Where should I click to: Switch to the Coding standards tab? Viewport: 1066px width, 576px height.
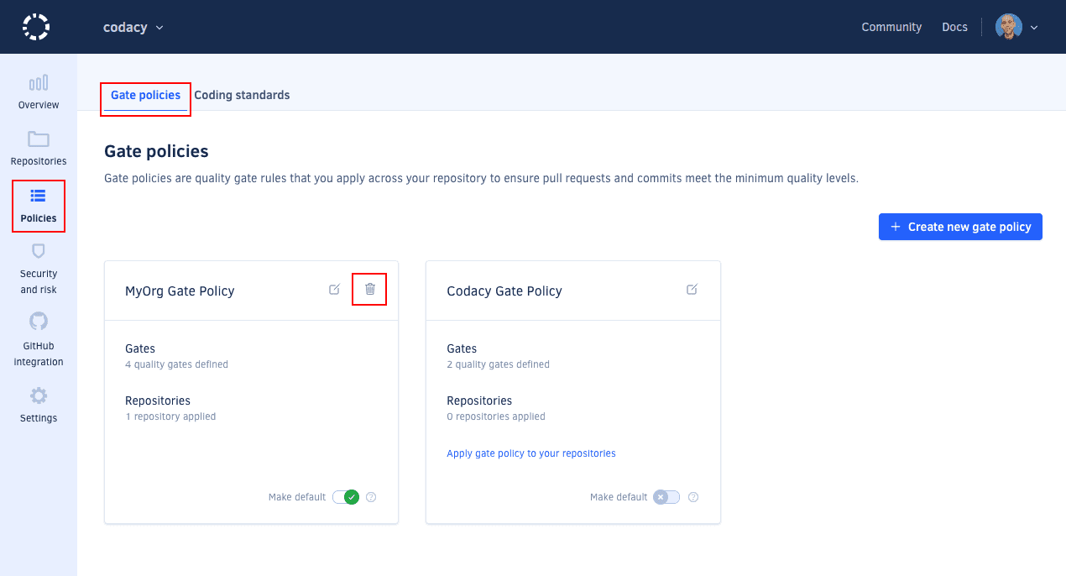point(242,95)
